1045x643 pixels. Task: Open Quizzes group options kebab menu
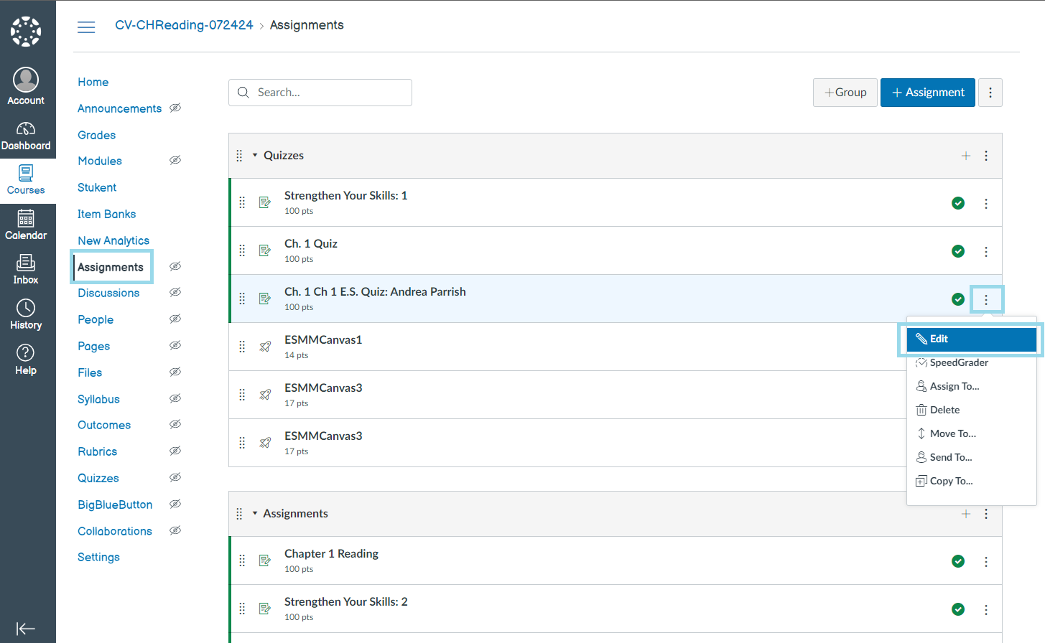click(x=986, y=156)
